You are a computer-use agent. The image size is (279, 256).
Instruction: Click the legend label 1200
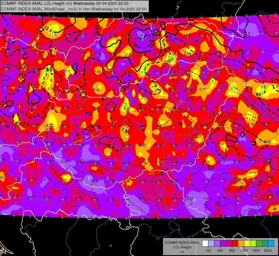click(244, 251)
